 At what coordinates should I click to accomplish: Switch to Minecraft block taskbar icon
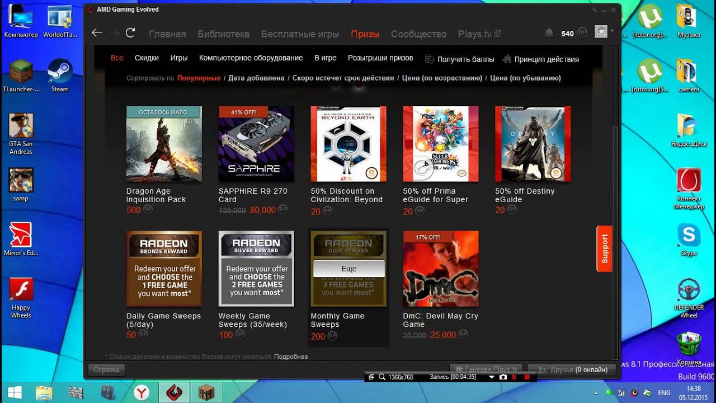[x=206, y=392]
